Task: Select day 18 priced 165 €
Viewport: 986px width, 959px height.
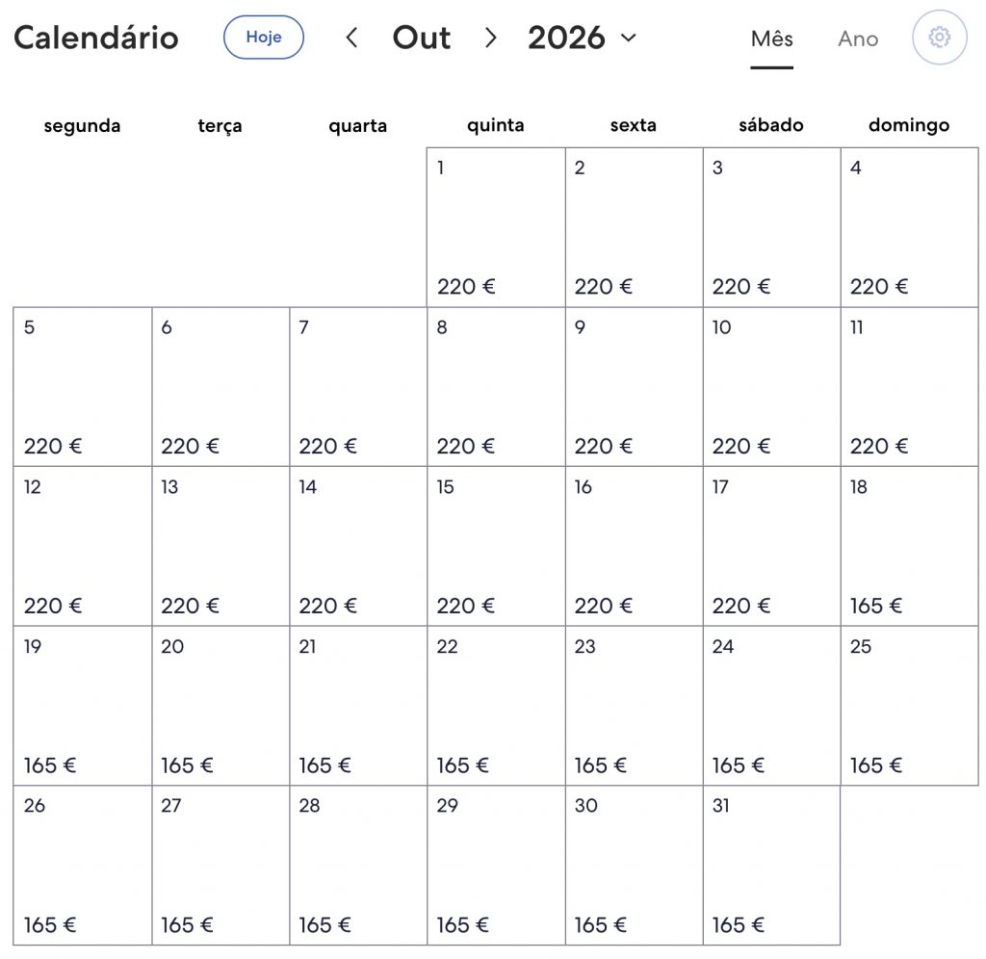Action: [x=909, y=546]
